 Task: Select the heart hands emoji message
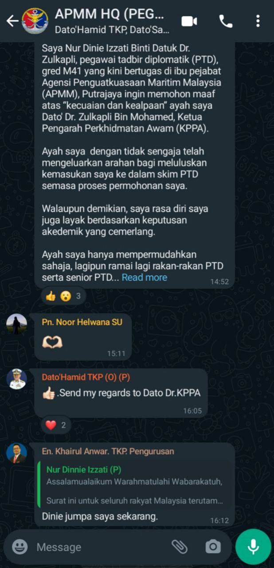[x=83, y=337]
